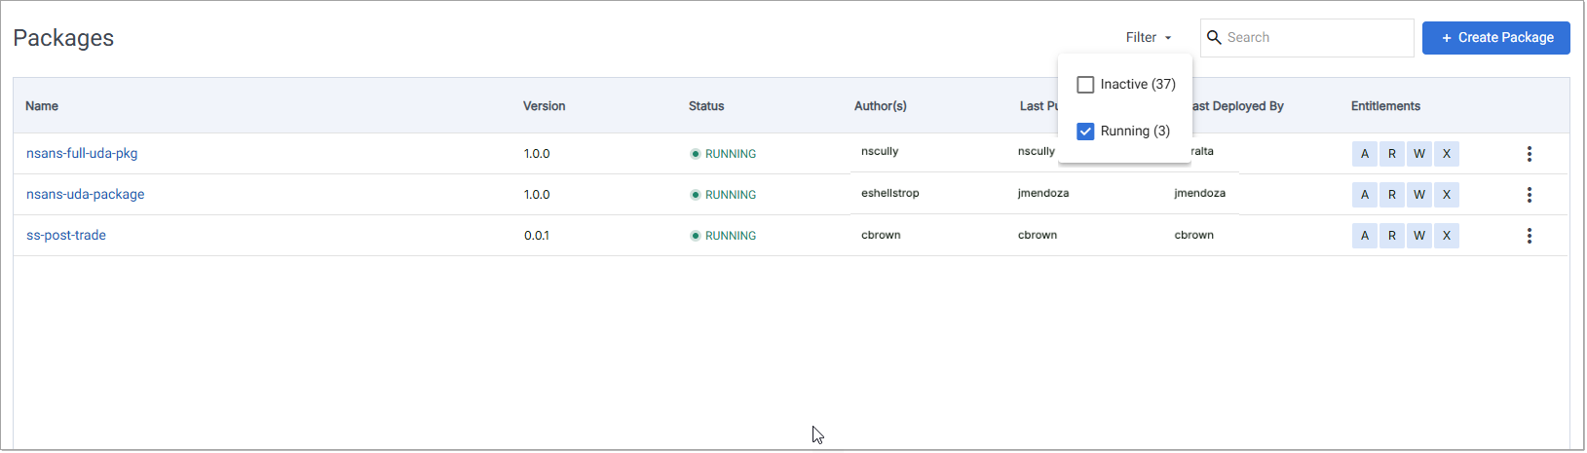Click the X entitlement badge for nsans-full-uda-pkg
This screenshot has height=453, width=1587.
click(x=1446, y=154)
